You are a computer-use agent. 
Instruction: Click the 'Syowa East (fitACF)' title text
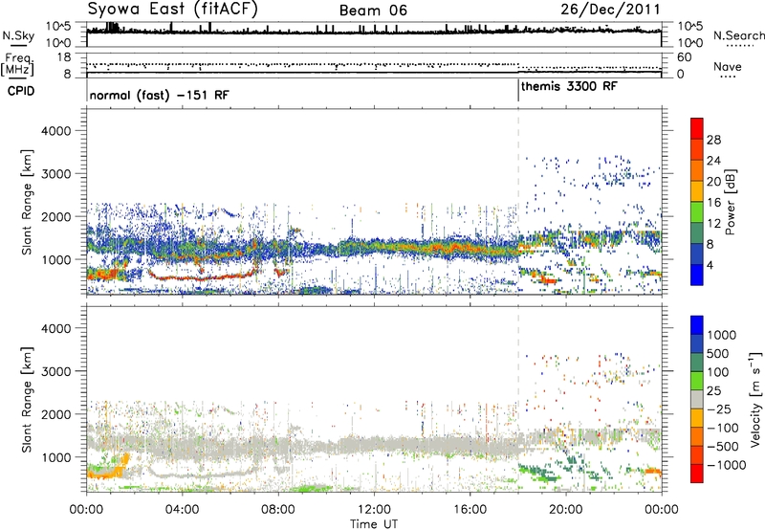click(x=172, y=9)
